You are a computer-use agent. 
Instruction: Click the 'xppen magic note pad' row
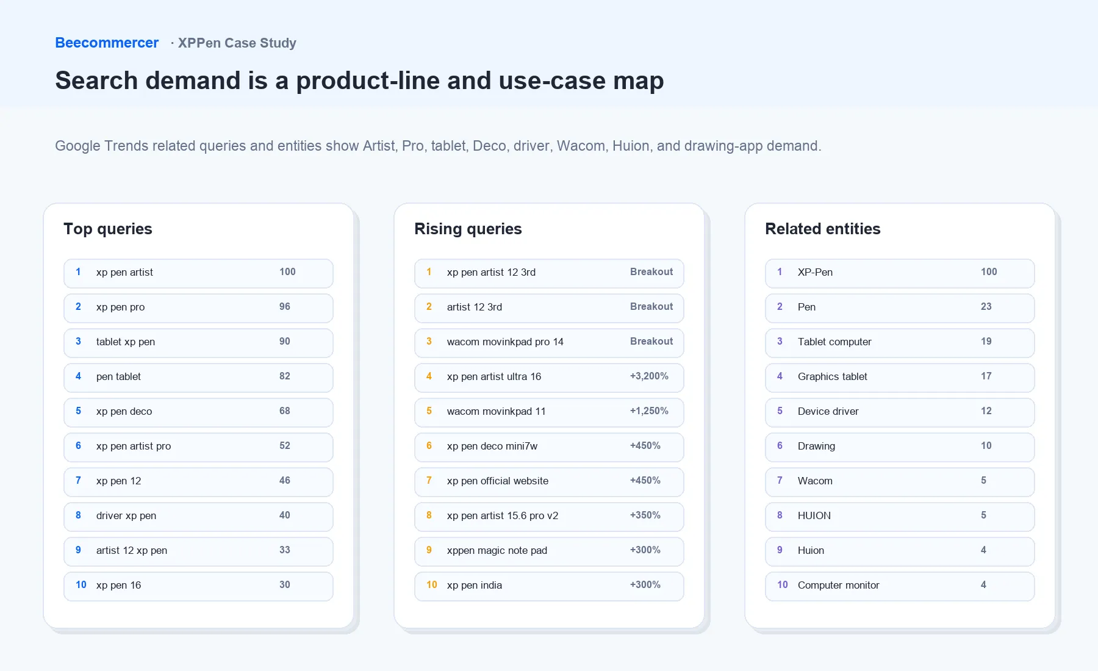coord(549,551)
